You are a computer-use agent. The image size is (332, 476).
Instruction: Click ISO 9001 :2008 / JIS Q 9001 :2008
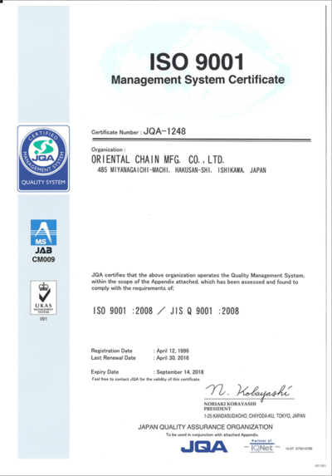tap(166, 311)
